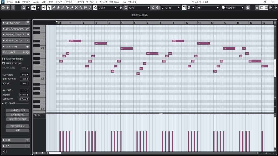Image resolution: width=278 pixels, height=156 pixels.
Task: Click the D#3 note at bar 1
Action: click(x=75, y=41)
